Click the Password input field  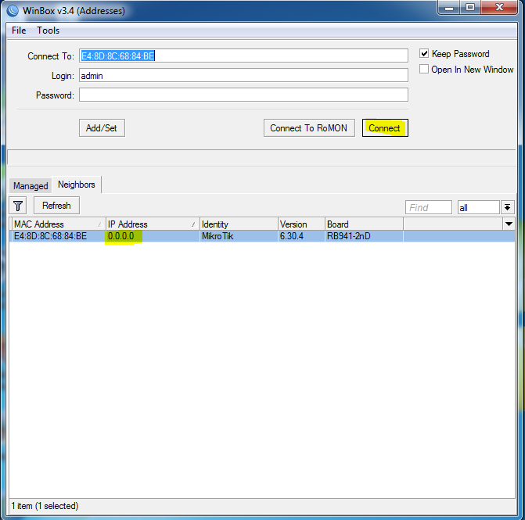point(243,95)
